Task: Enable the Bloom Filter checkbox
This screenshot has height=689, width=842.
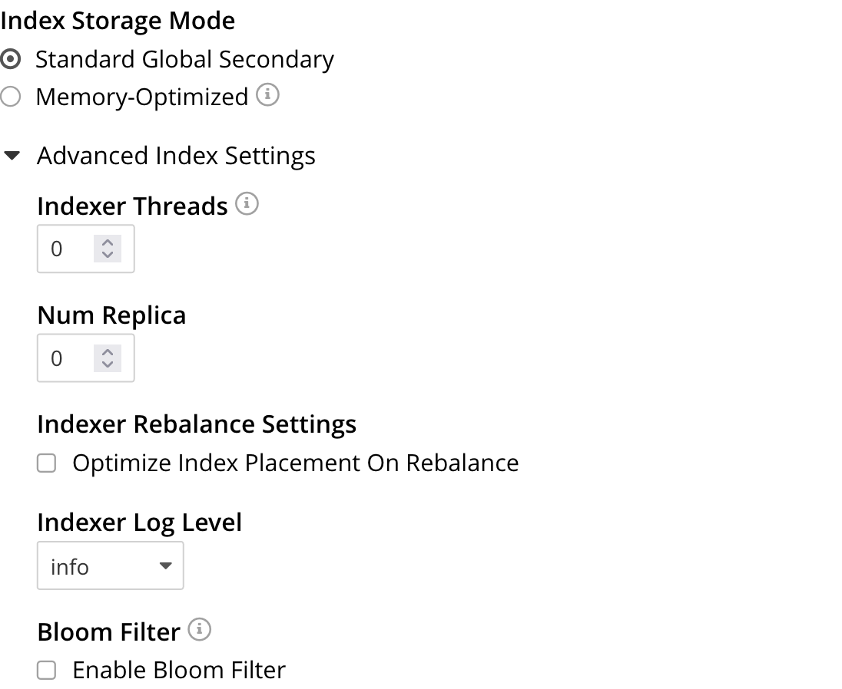Action: point(46,670)
